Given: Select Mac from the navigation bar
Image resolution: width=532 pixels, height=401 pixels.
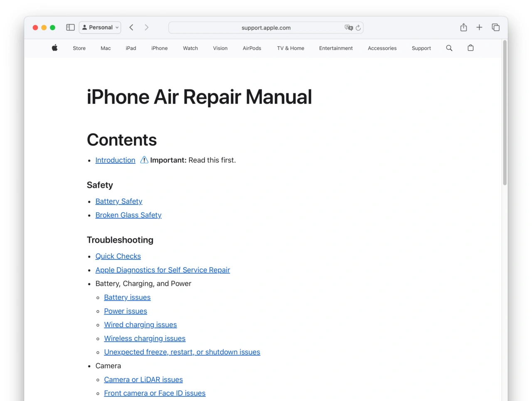Looking at the screenshot, I should coord(106,48).
